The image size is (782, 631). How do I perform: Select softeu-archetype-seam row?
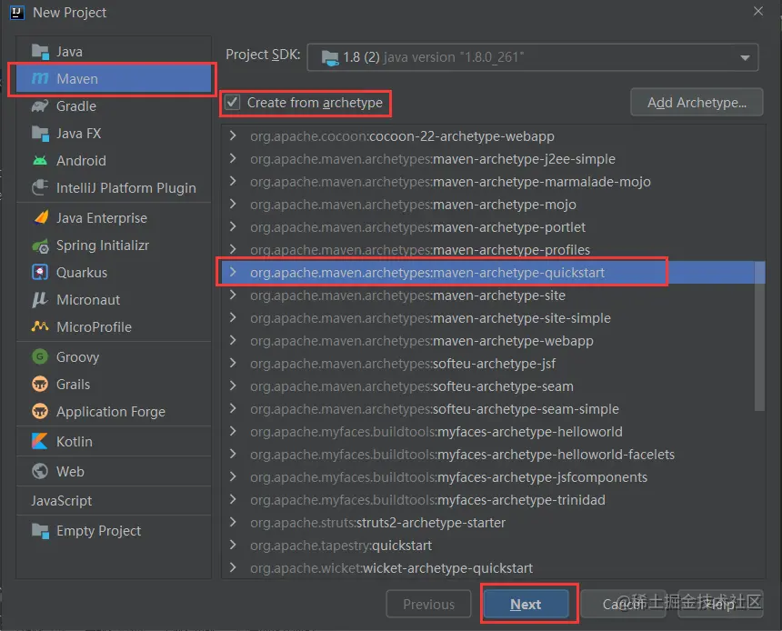point(493,386)
